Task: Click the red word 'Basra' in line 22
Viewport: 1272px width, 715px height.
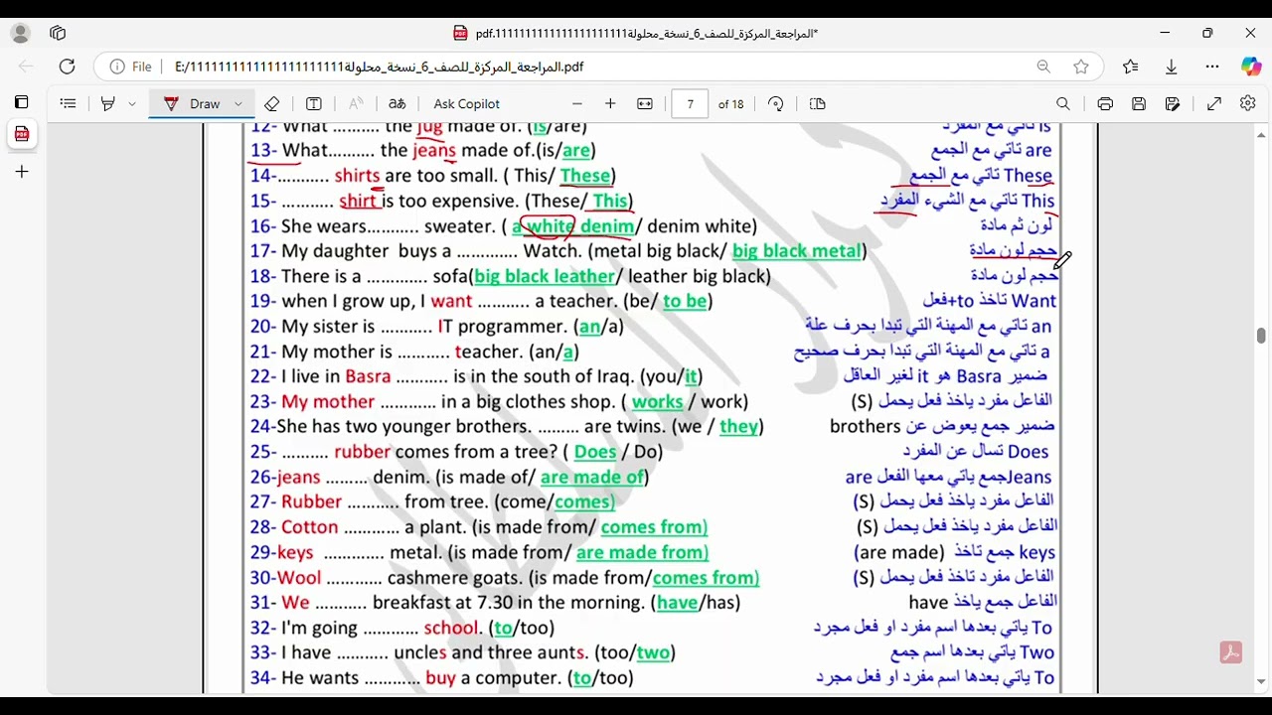Action: click(x=368, y=376)
